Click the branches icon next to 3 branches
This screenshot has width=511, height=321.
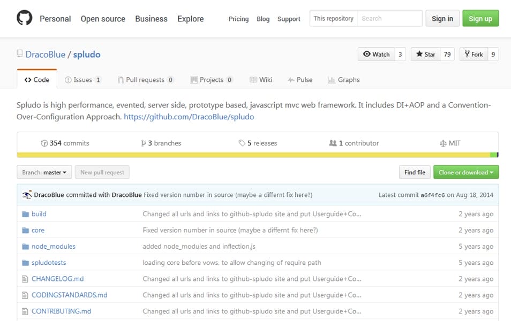(143, 143)
